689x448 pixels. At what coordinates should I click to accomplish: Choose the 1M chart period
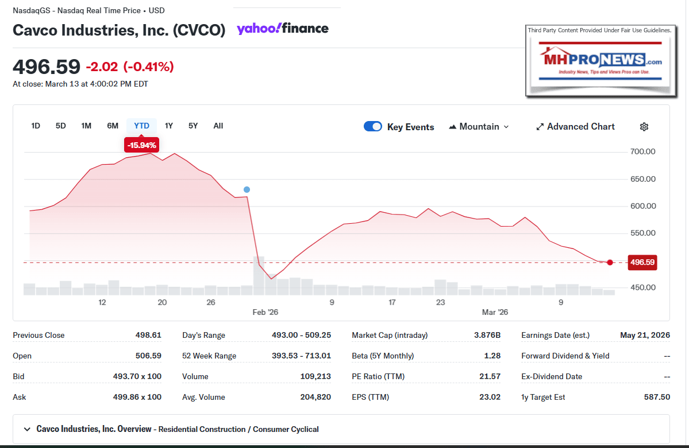tap(86, 126)
